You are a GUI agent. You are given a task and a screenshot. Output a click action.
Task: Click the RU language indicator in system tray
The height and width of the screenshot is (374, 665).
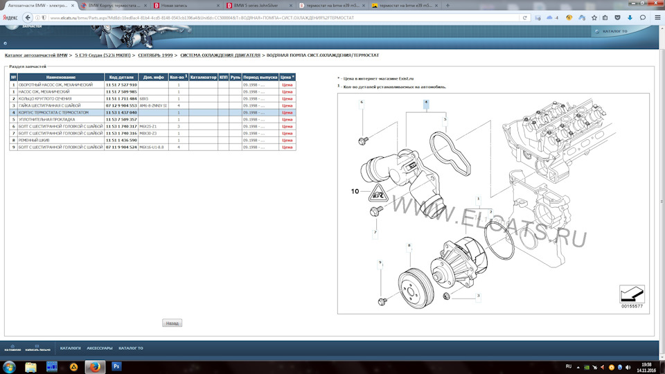(569, 366)
